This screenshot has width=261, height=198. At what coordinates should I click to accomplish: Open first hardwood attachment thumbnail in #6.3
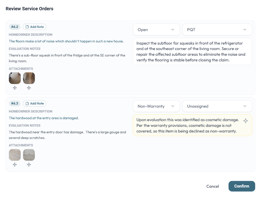pyautogui.click(x=15, y=155)
